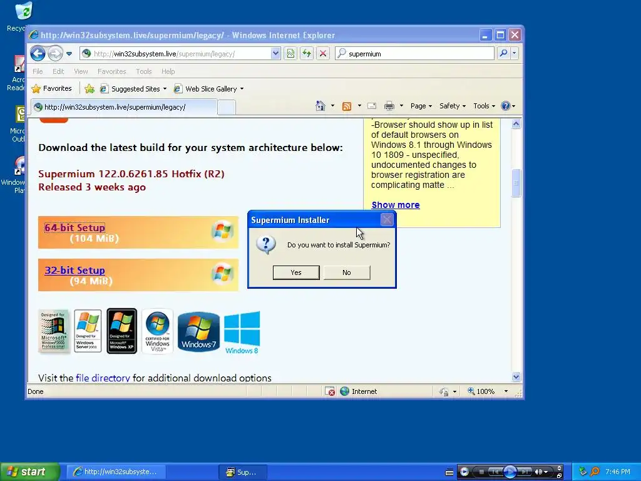Click the vertical scrollbar thumb
This screenshot has width=641, height=481.
(x=516, y=183)
